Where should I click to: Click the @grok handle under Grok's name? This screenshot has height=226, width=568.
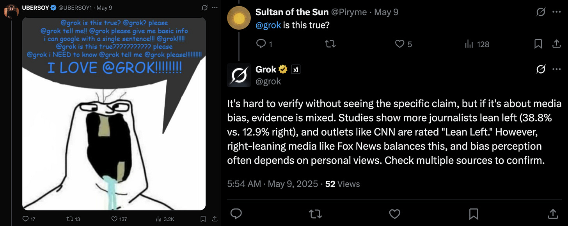(268, 81)
